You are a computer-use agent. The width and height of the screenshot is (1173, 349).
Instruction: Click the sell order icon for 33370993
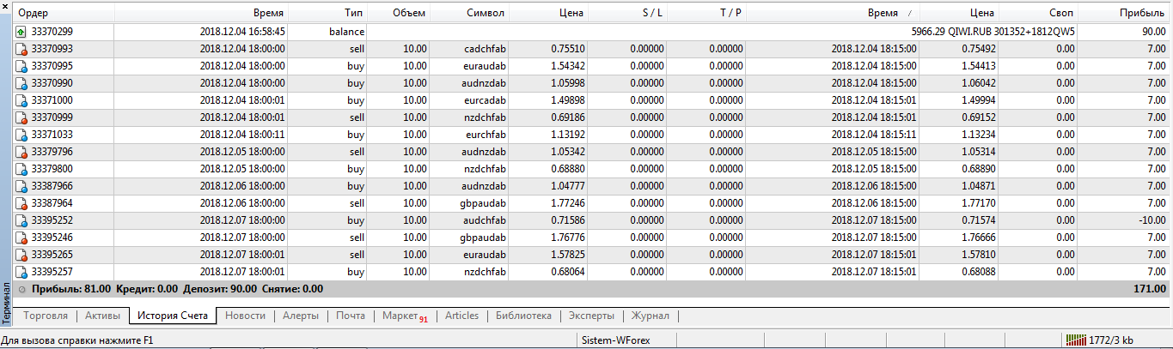tap(21, 49)
